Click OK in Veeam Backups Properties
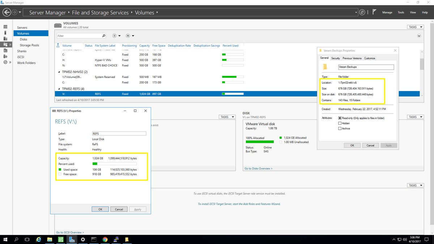The width and height of the screenshot is (434, 244). click(352, 145)
